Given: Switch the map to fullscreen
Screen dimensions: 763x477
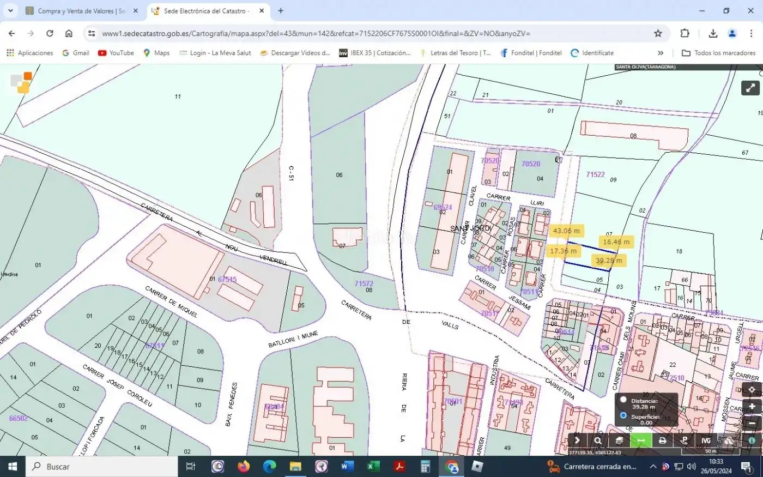Looking at the screenshot, I should tap(750, 88).
